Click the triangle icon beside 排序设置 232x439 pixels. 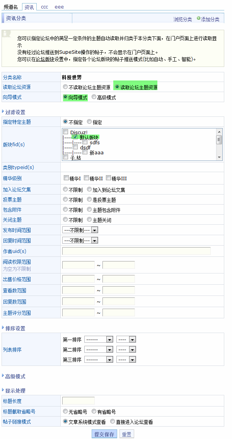click(3, 328)
